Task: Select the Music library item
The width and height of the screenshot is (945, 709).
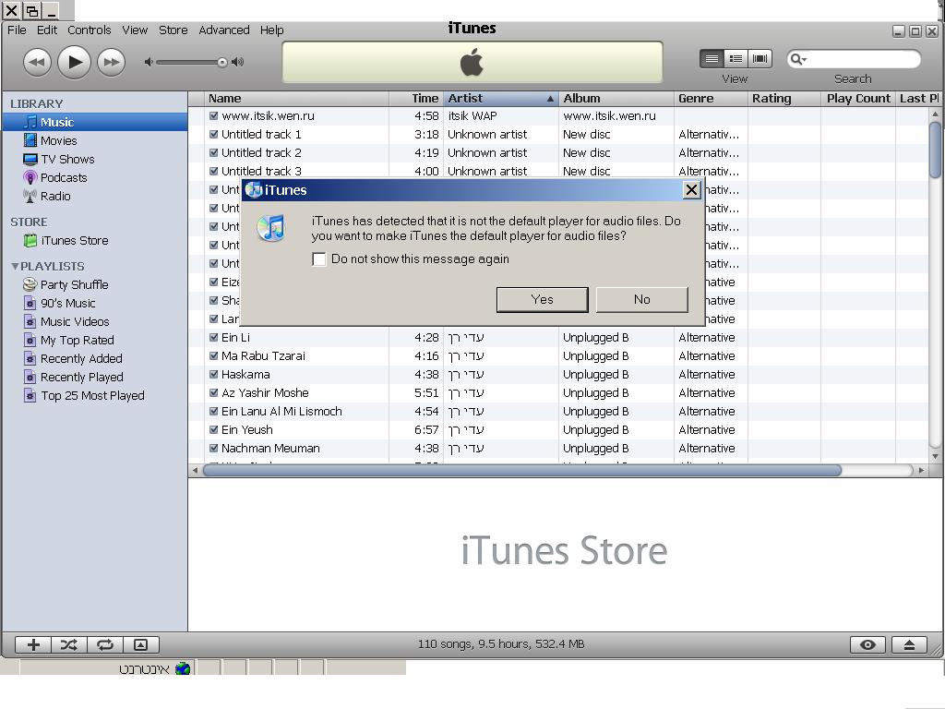Action: (x=95, y=122)
